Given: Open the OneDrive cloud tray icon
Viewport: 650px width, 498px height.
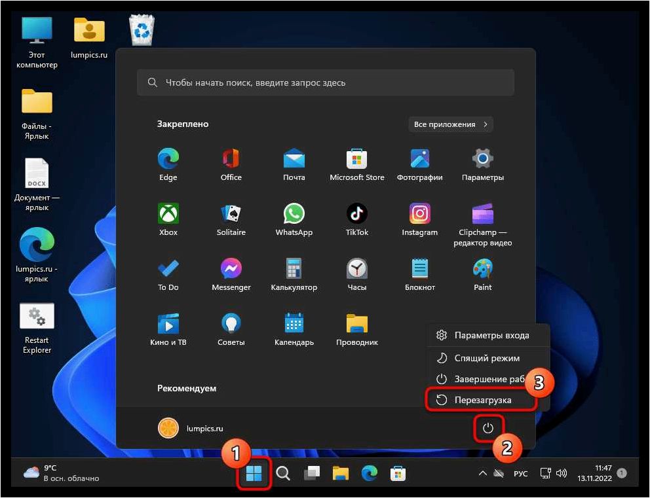Looking at the screenshot, I should [x=498, y=472].
